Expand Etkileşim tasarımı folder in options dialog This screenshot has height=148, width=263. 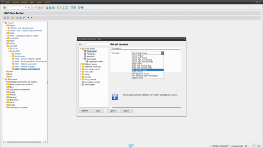coord(81,64)
